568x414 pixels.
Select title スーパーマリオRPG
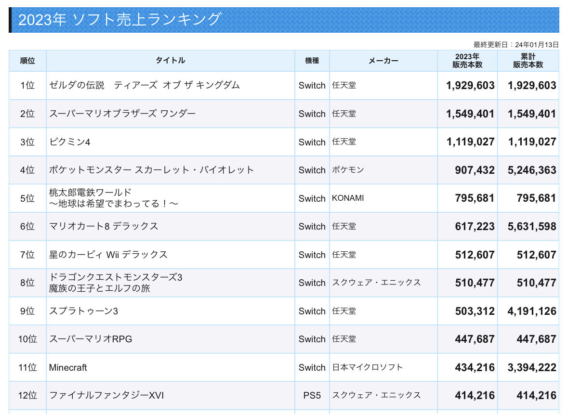click(x=91, y=339)
